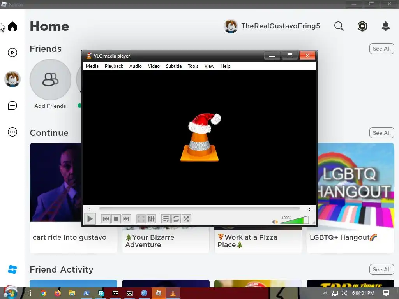Viewport: 399px width, 299px height.
Task: Click See All beside Friends
Action: pos(382,49)
